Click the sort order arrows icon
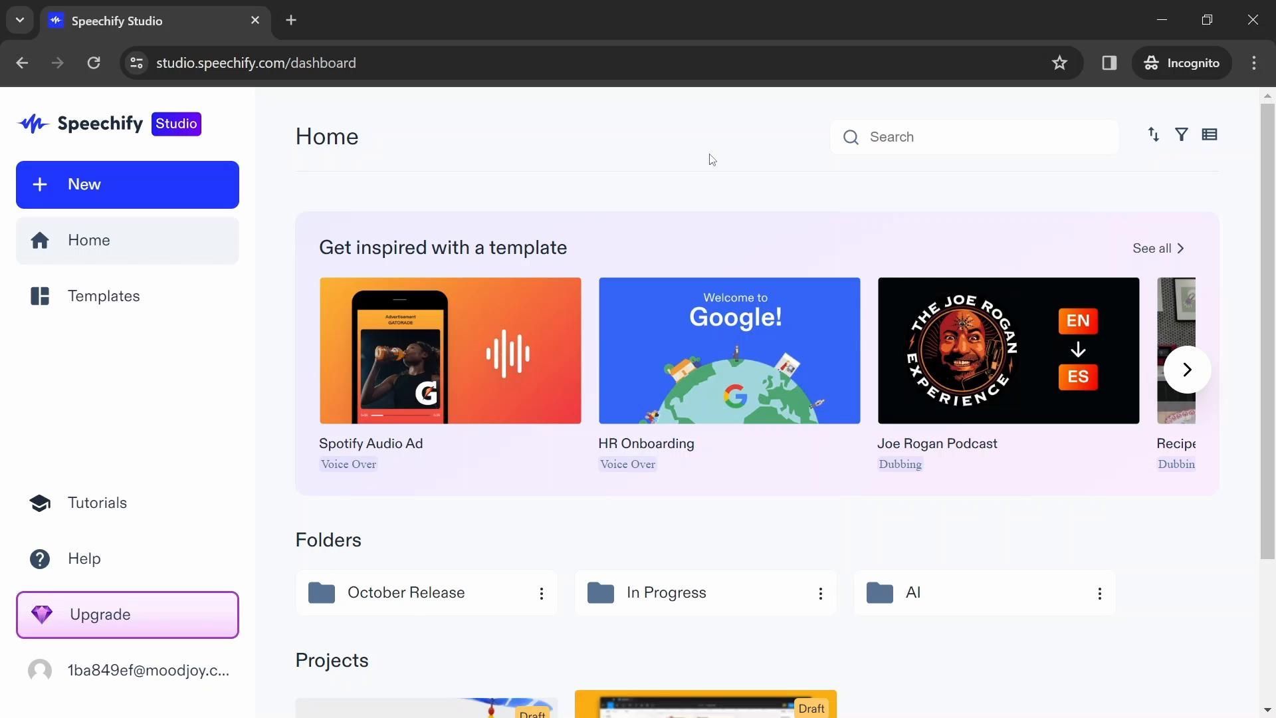This screenshot has height=718, width=1276. pos(1154,135)
